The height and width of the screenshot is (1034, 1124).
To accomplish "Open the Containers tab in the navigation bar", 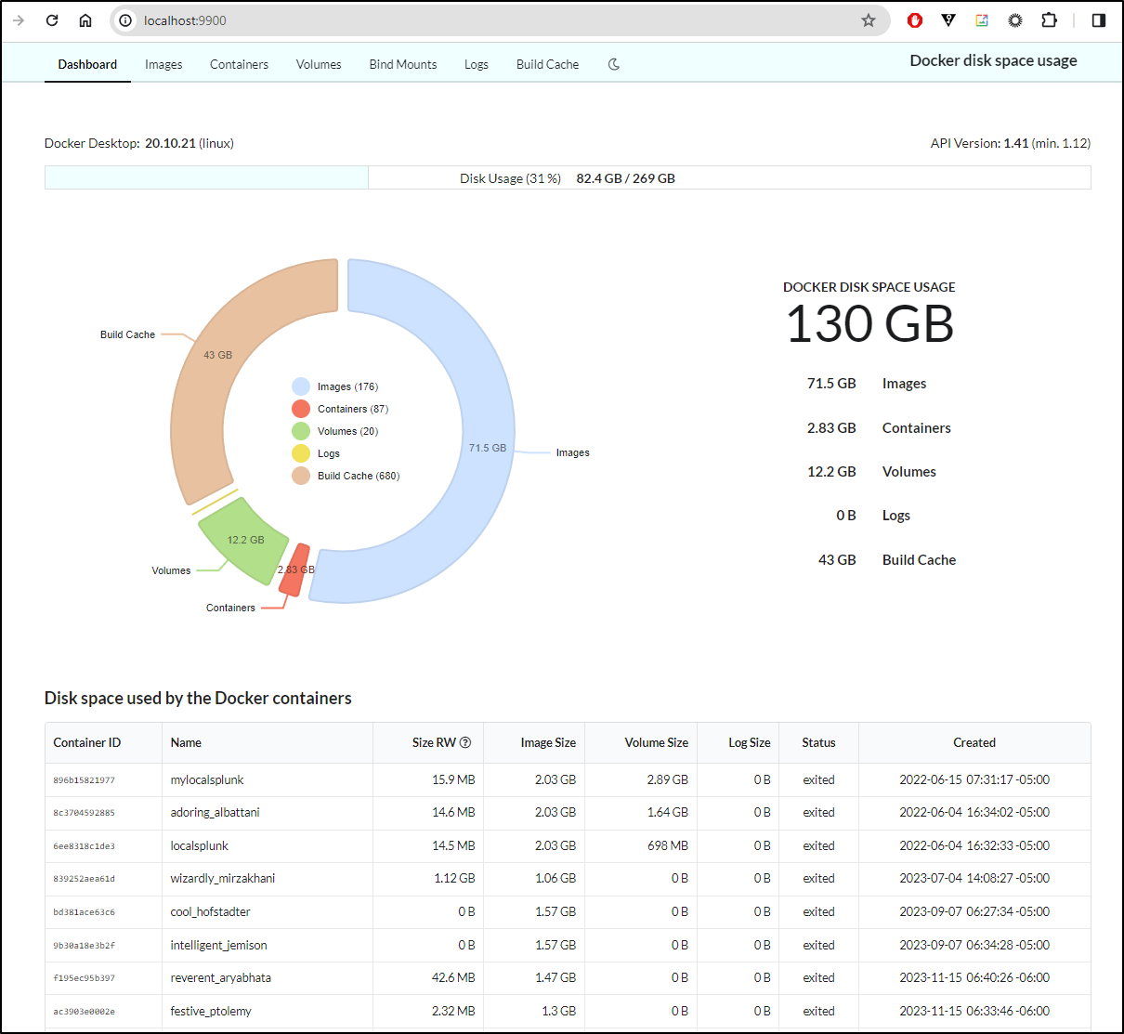I will tap(239, 64).
